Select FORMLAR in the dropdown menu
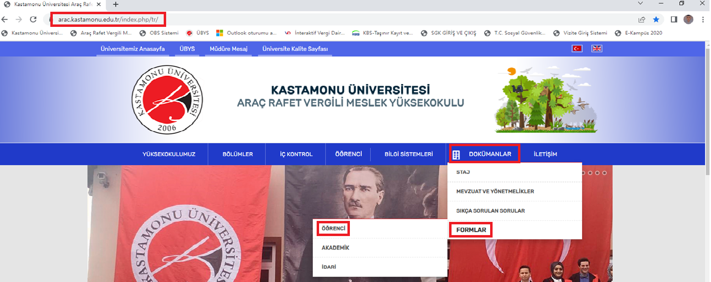The width and height of the screenshot is (711, 282). click(515, 230)
